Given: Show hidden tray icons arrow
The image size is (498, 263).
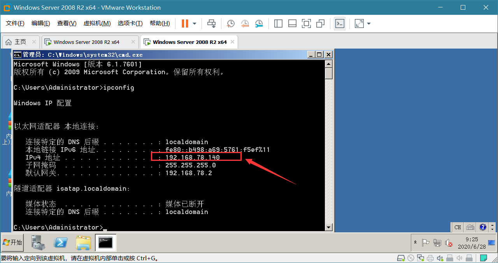Looking at the screenshot, I should coord(416,242).
